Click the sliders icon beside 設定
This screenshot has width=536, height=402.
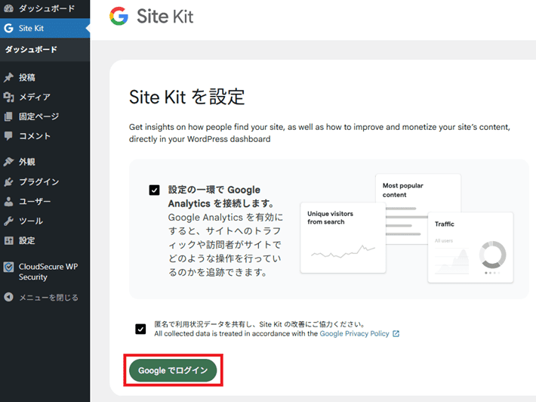pyautogui.click(x=8, y=240)
